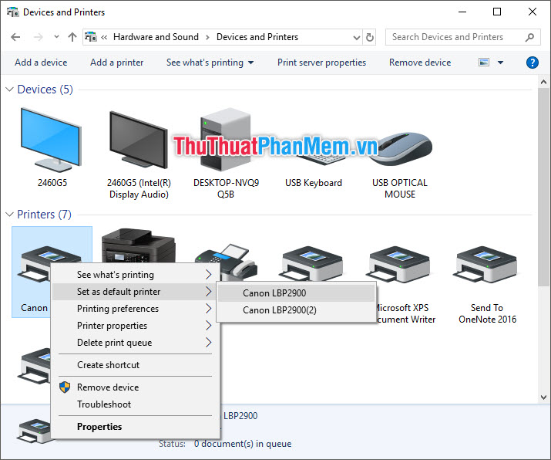Click the details pane printer thumbnail
551x460 pixels.
[x=34, y=431]
